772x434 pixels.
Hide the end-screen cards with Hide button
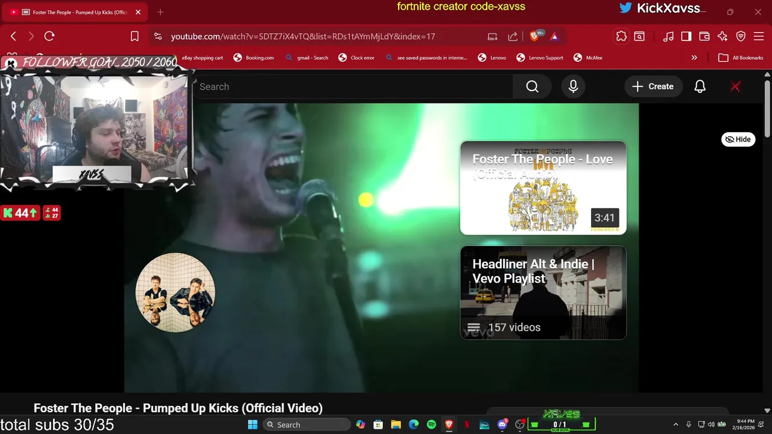coord(738,139)
